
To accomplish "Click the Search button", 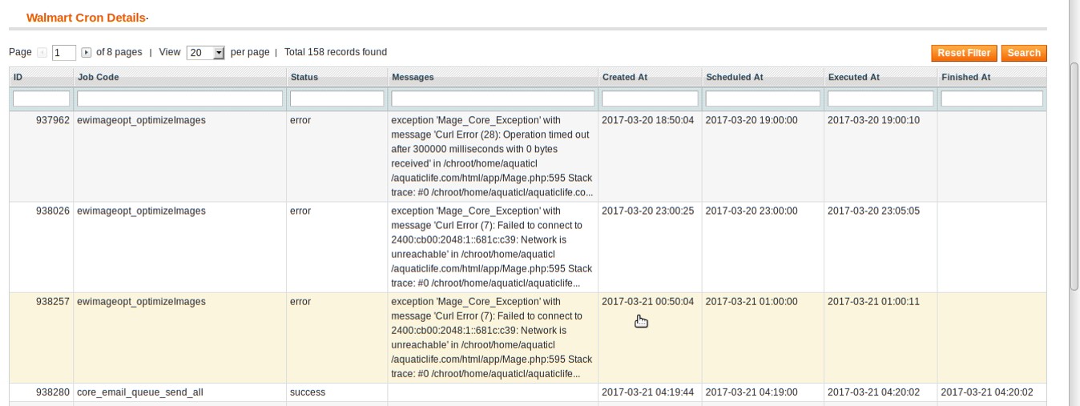I will (x=1024, y=53).
